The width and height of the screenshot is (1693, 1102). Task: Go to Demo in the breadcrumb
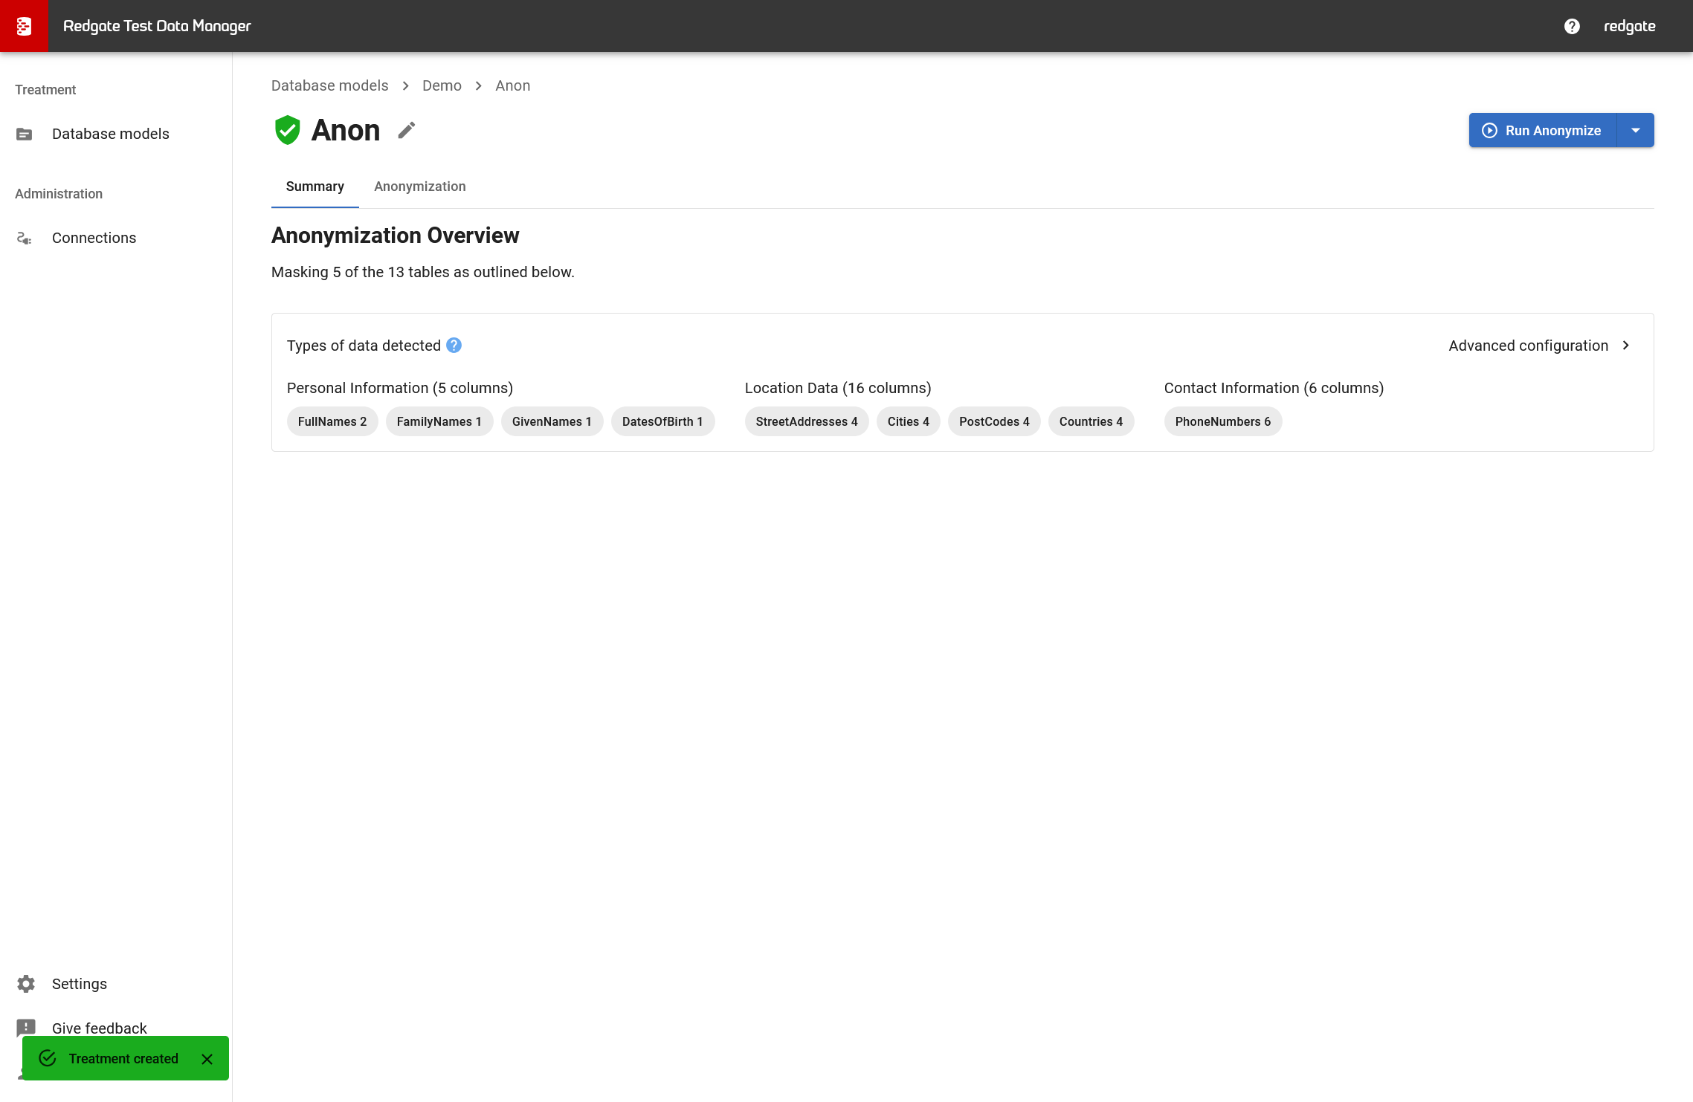(x=442, y=85)
